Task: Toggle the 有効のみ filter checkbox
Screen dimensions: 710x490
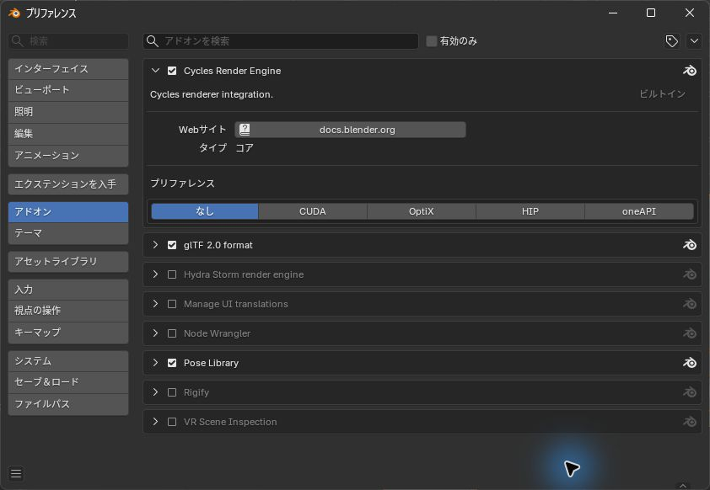Action: click(432, 41)
